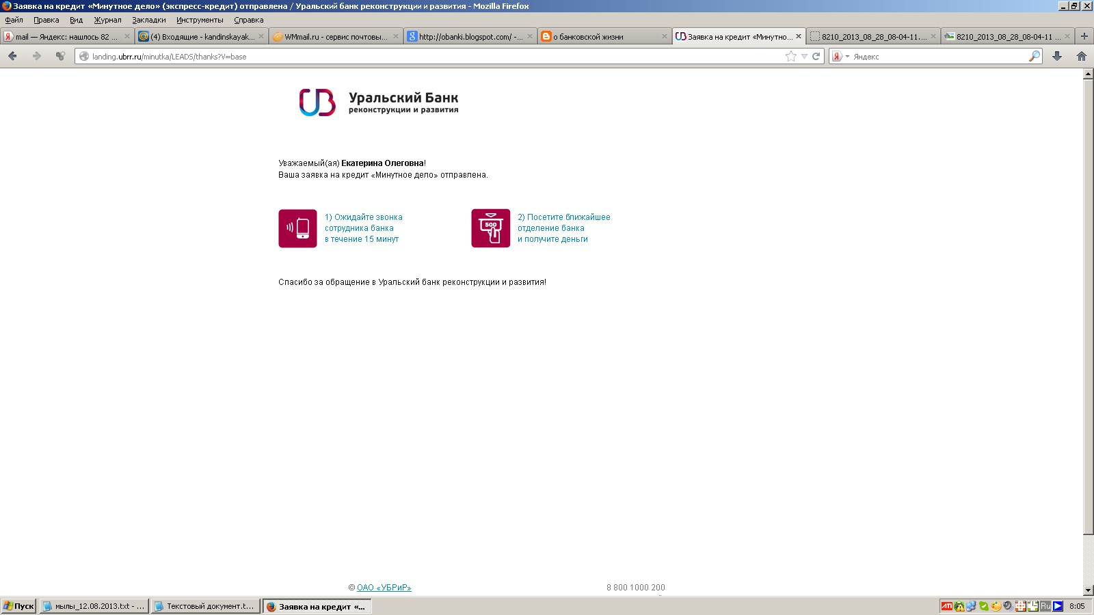Close the 'о банковской жизни' tab
The height and width of the screenshot is (615, 1094).
(664, 37)
